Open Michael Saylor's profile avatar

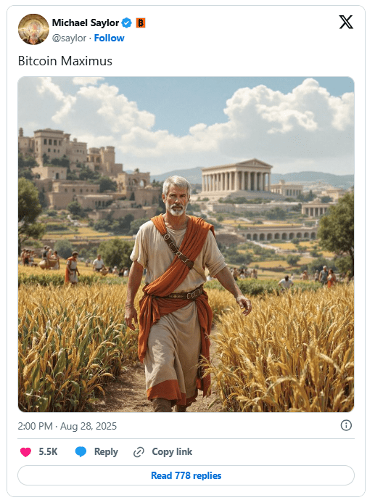pyautogui.click(x=33, y=29)
